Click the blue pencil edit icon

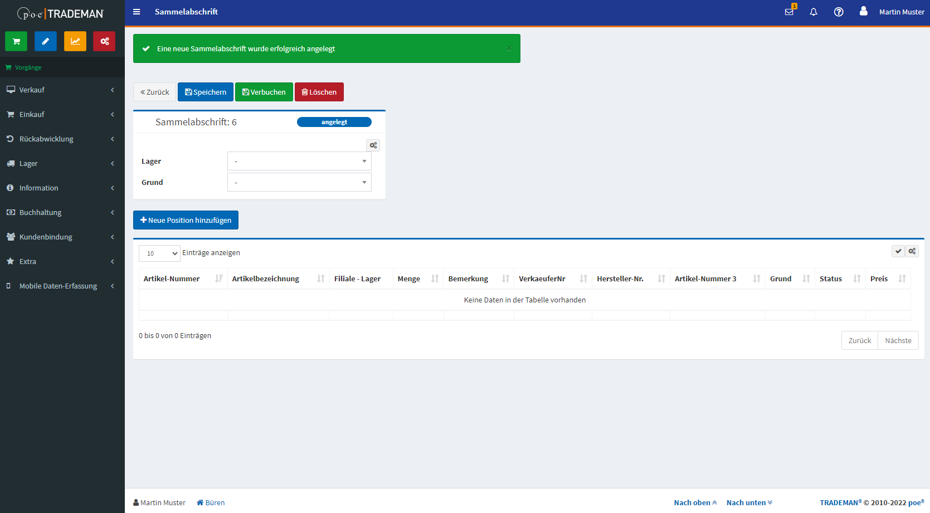[46, 41]
